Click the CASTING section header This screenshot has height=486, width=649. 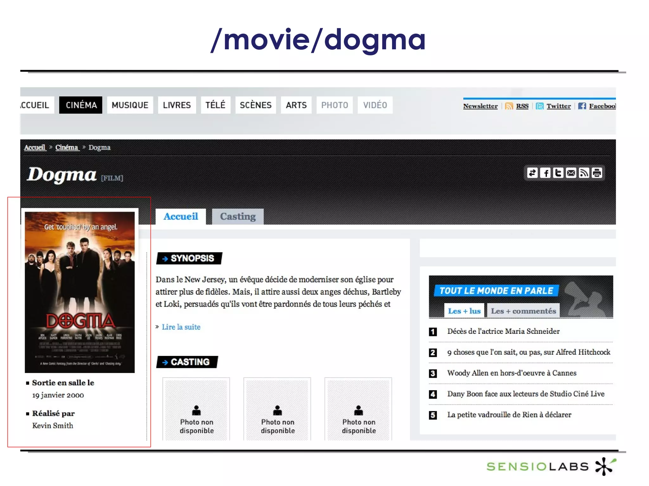click(x=187, y=362)
